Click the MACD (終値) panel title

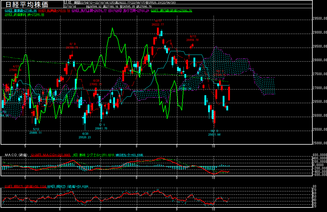pyautogui.click(x=16, y=155)
